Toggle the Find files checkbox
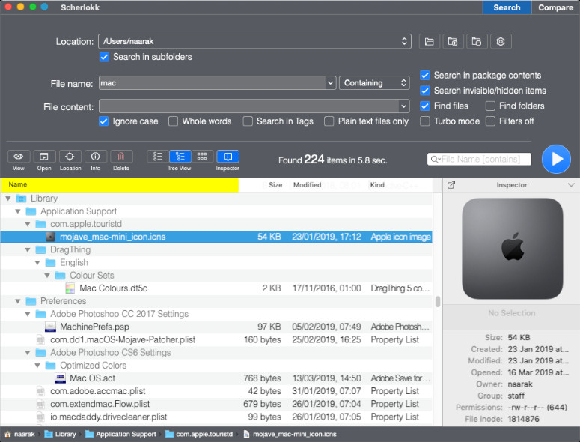The height and width of the screenshot is (442, 580). pyautogui.click(x=425, y=106)
